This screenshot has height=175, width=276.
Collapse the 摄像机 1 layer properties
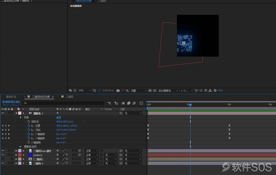point(16,113)
